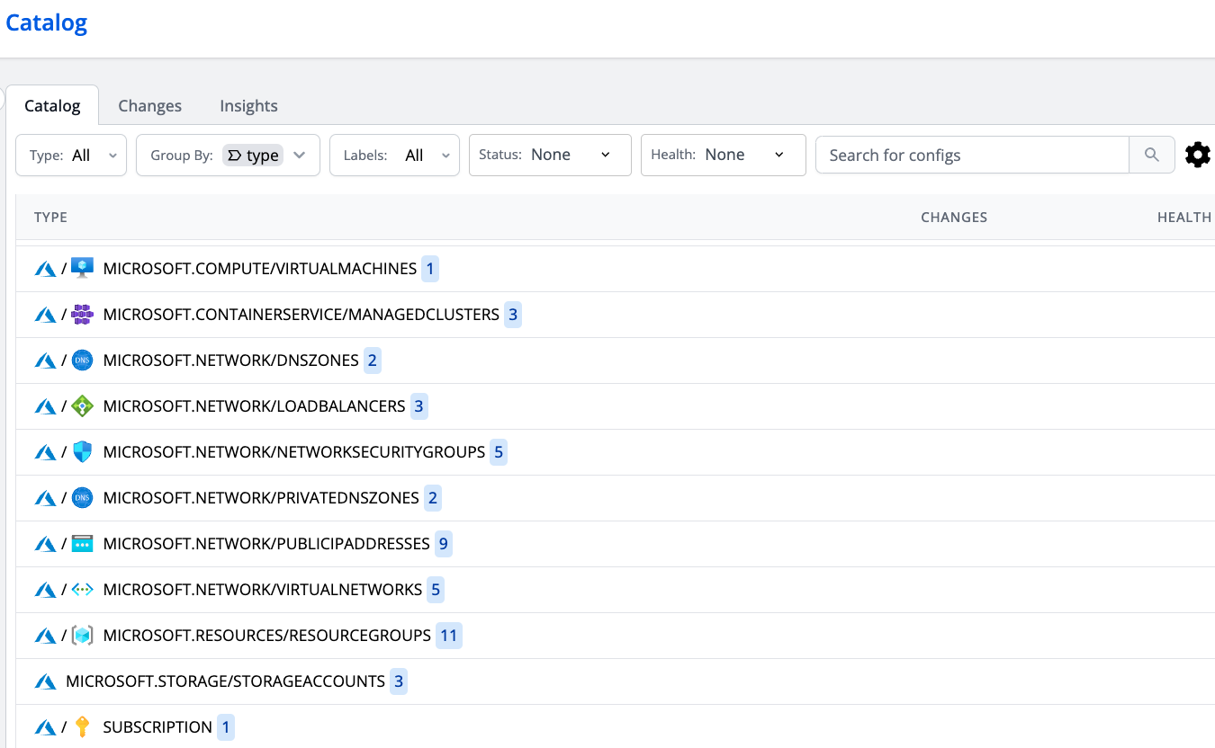
Task: Click the Load Balancers green diamond icon
Action: [82, 406]
